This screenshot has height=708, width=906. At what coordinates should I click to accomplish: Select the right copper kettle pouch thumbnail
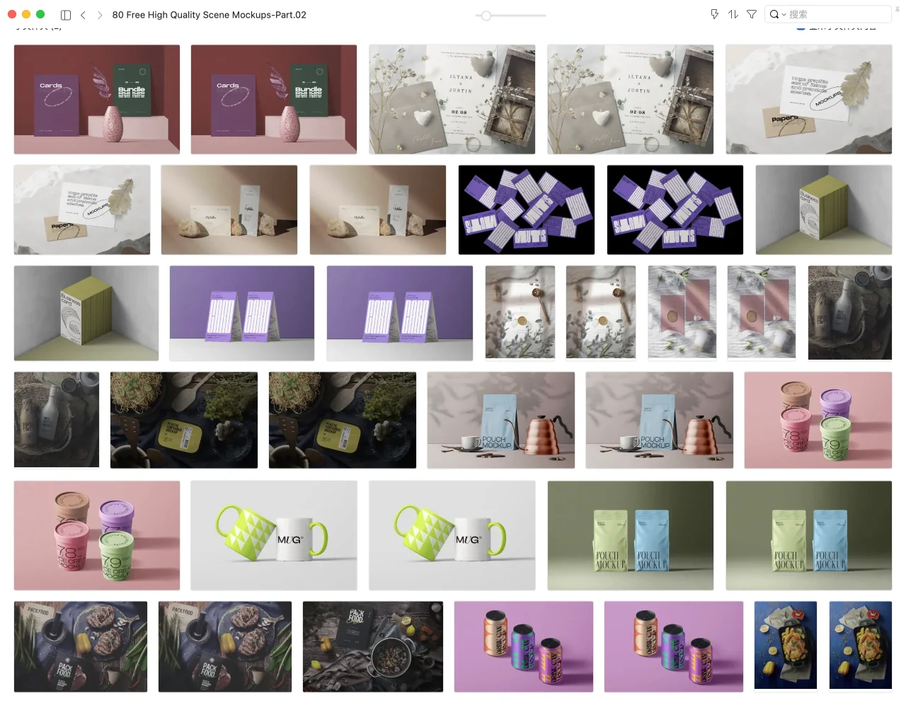point(660,420)
